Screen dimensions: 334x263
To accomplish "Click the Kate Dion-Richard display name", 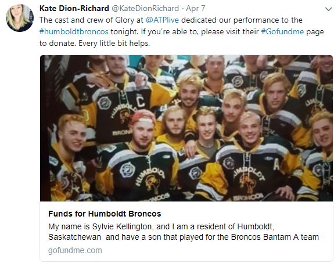I will coord(74,8).
